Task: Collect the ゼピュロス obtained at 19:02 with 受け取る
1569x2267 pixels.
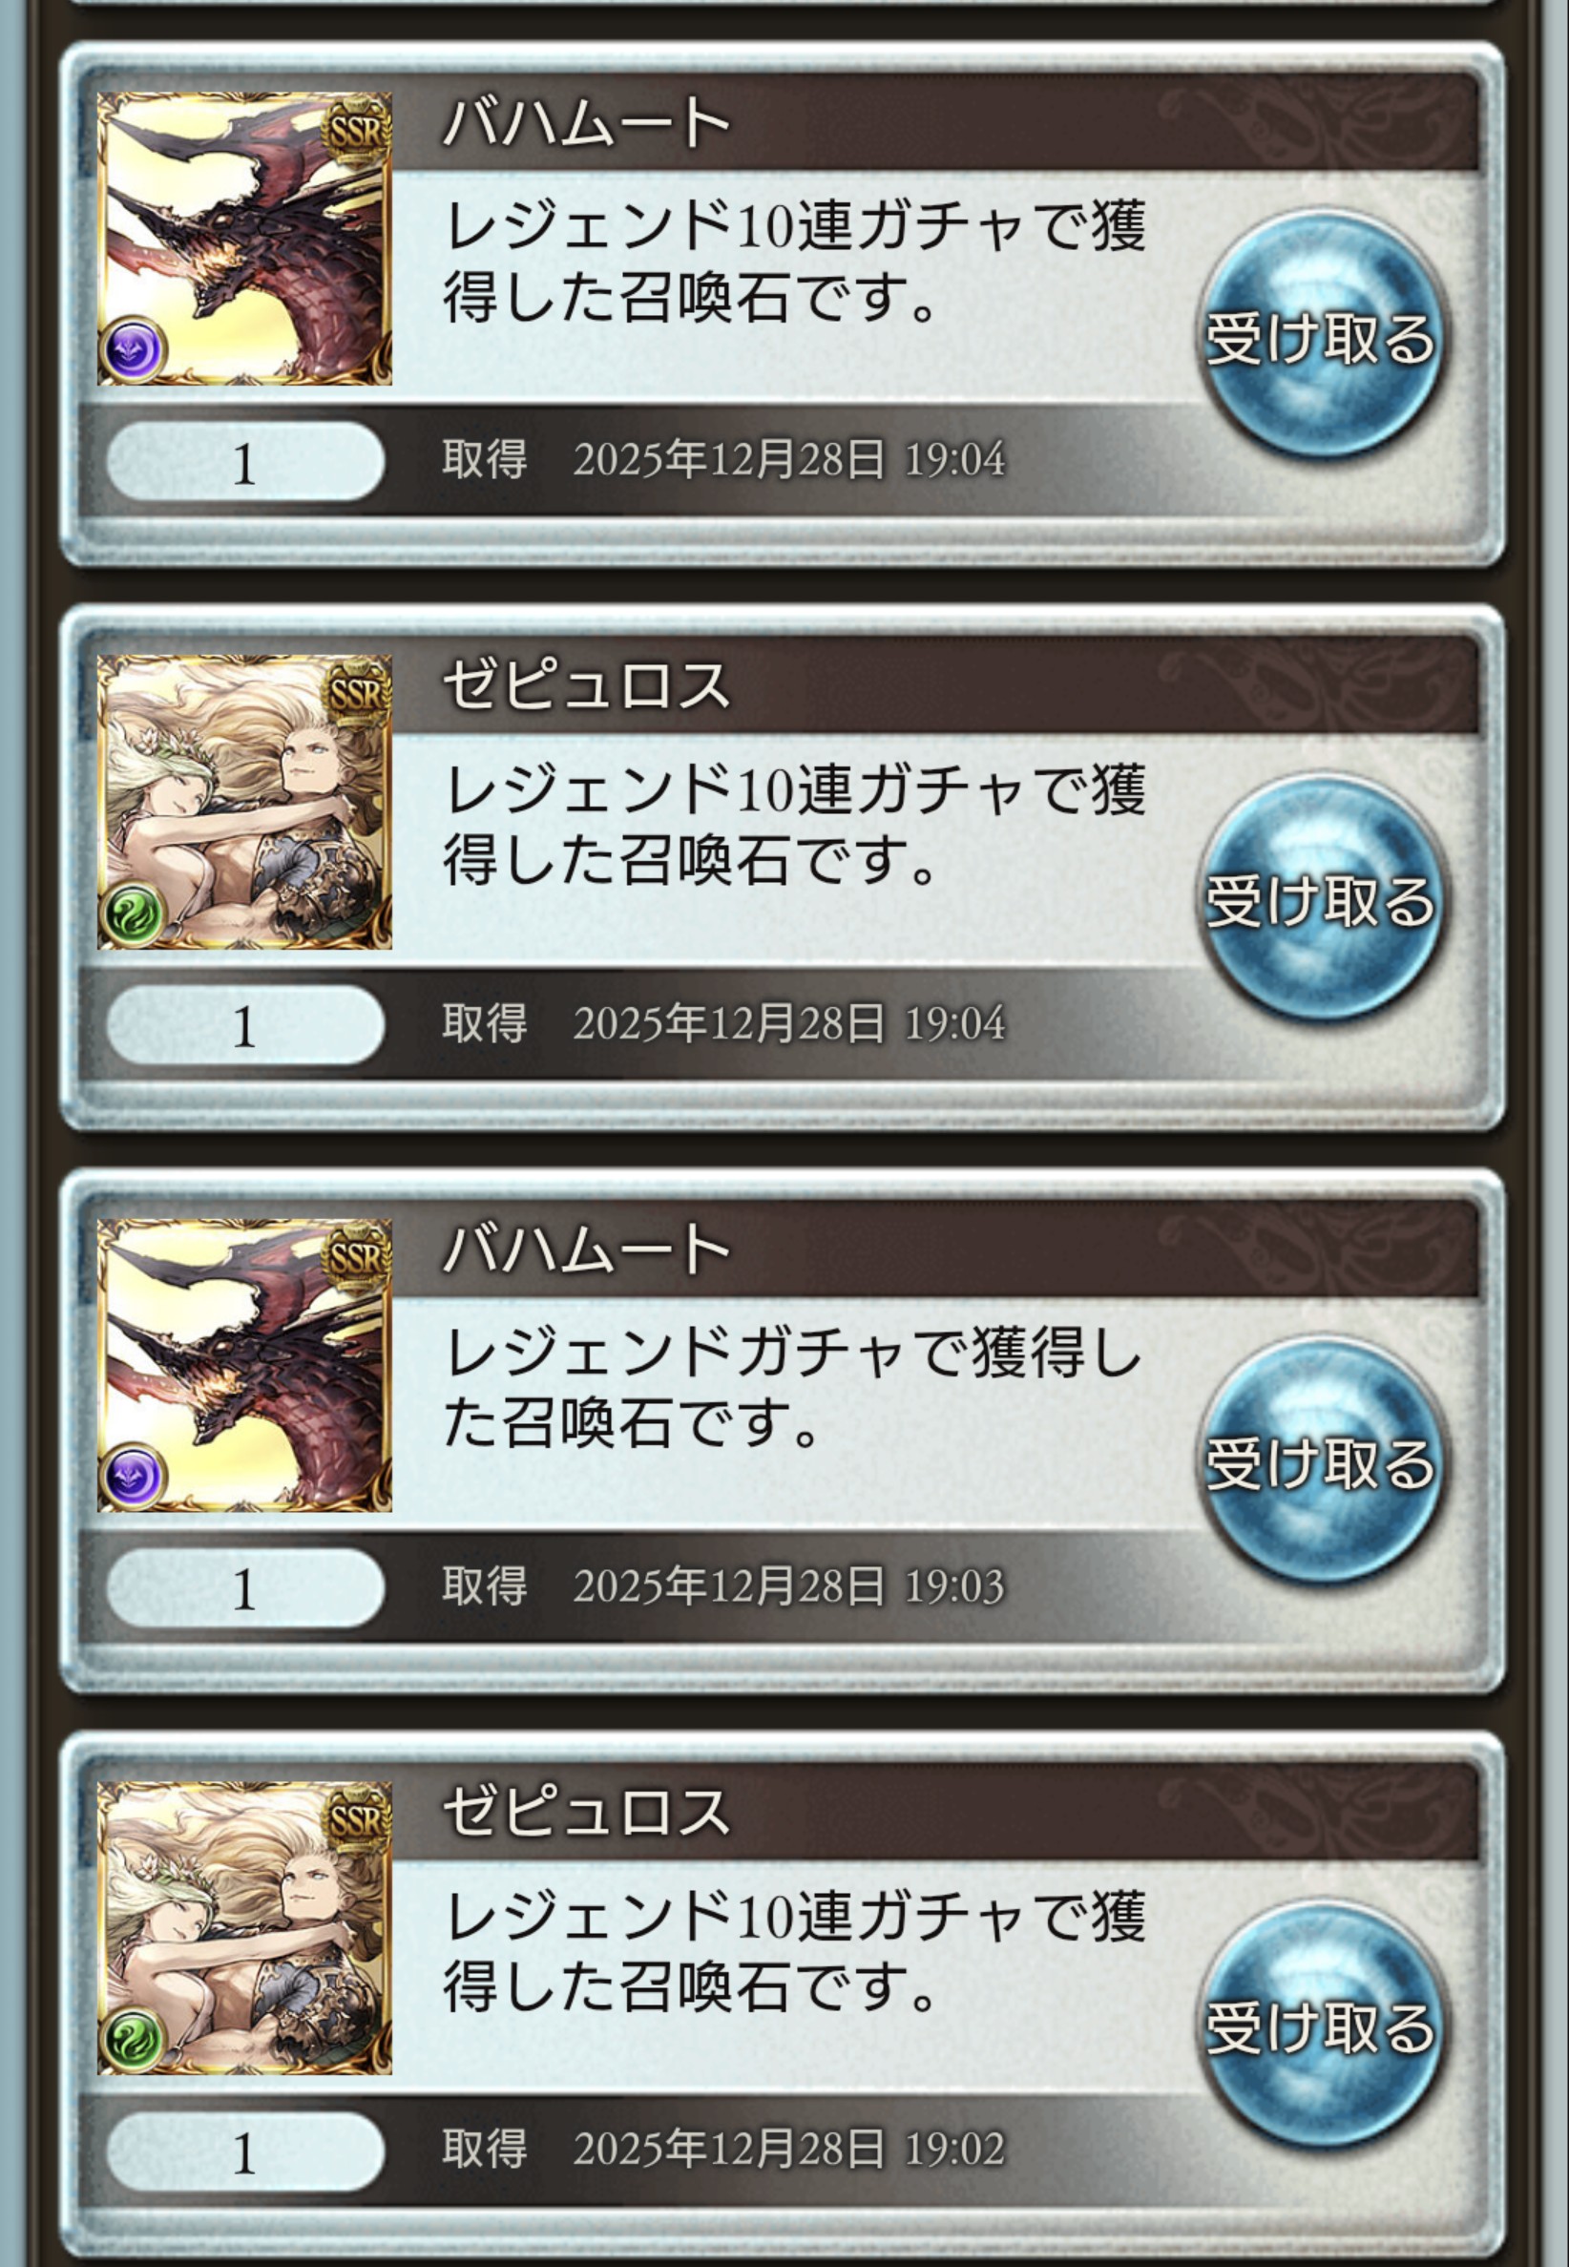Action: point(1320,2026)
